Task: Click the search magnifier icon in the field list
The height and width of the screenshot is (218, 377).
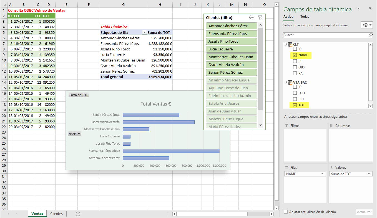Action: point(370,35)
